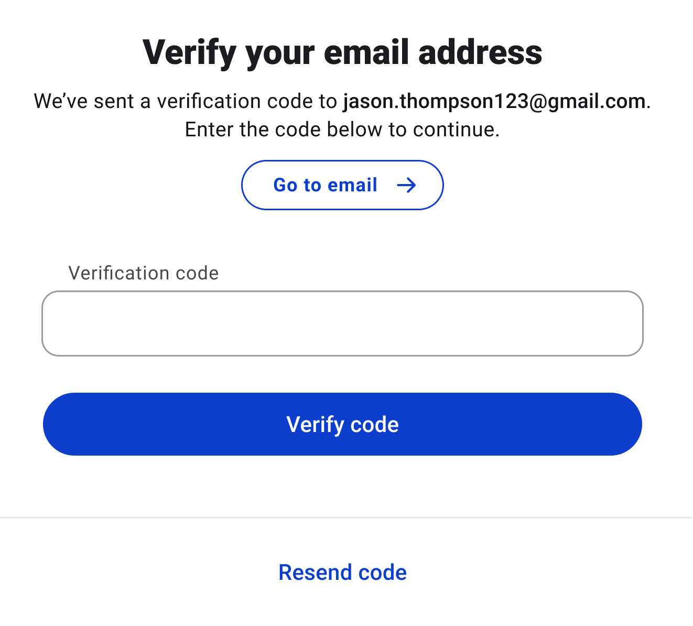Click the word "Go" in the outlined button

(x=285, y=185)
